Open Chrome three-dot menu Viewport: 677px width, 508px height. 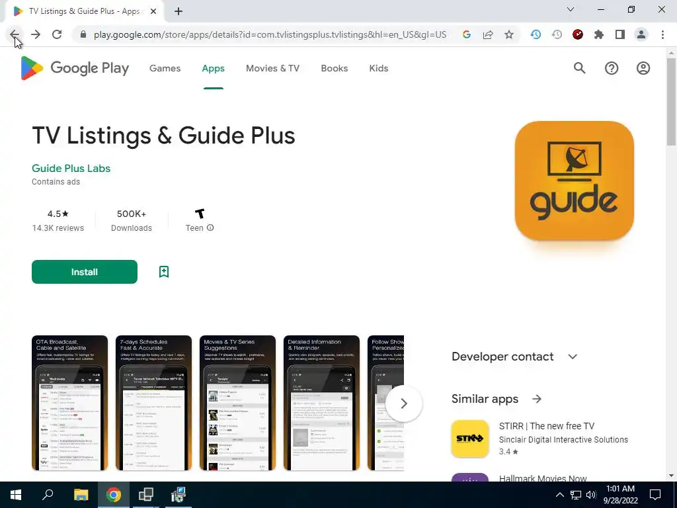click(x=662, y=34)
